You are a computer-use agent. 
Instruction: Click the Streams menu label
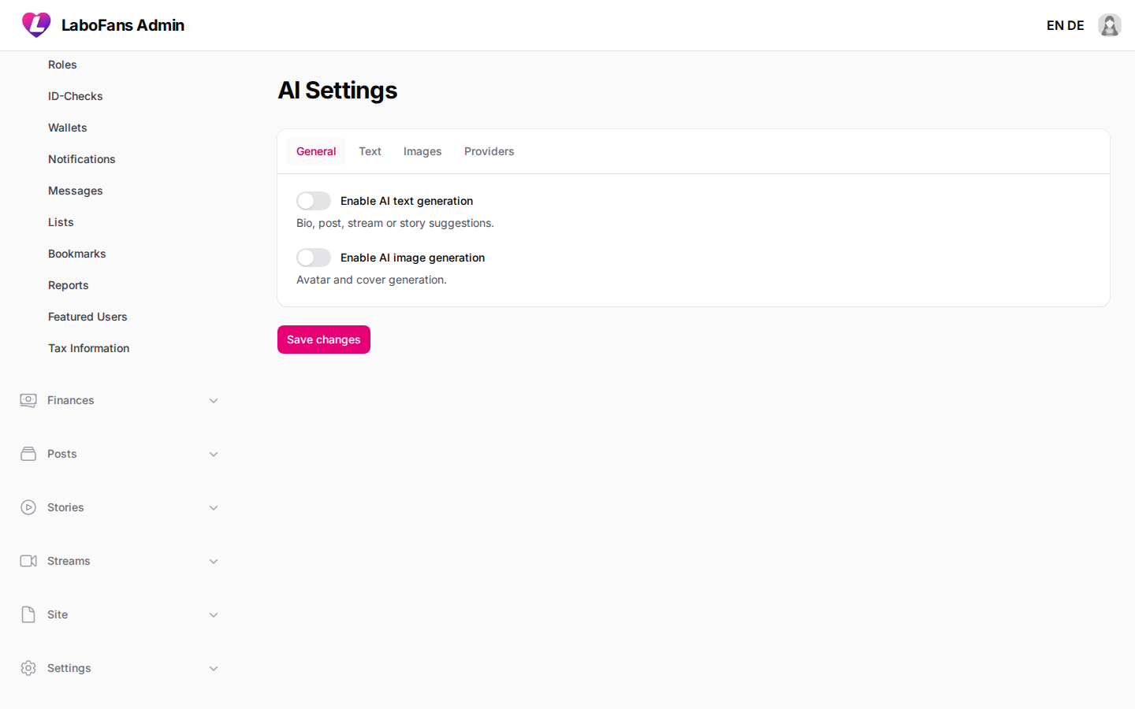[x=69, y=561]
